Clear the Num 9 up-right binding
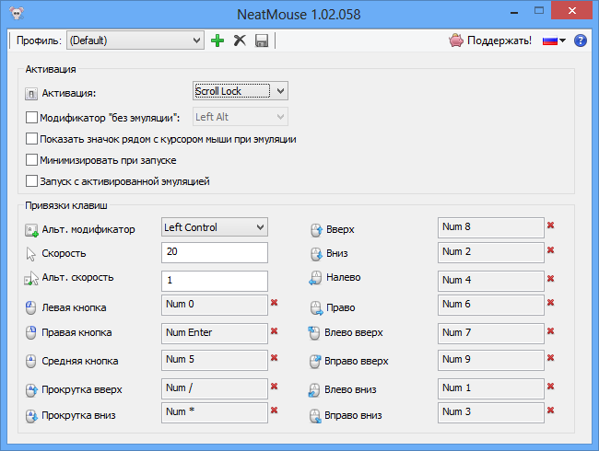Screen dimensions: 599x451 (x=550, y=358)
